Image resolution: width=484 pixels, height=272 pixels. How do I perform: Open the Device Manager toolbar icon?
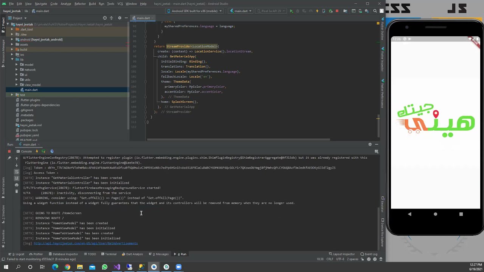tap(360, 11)
